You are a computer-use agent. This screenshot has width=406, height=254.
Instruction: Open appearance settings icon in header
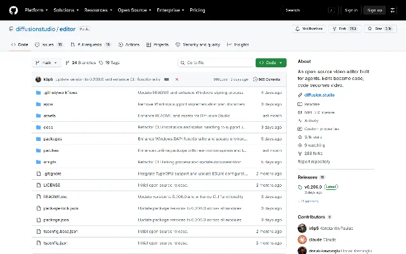[393, 10]
